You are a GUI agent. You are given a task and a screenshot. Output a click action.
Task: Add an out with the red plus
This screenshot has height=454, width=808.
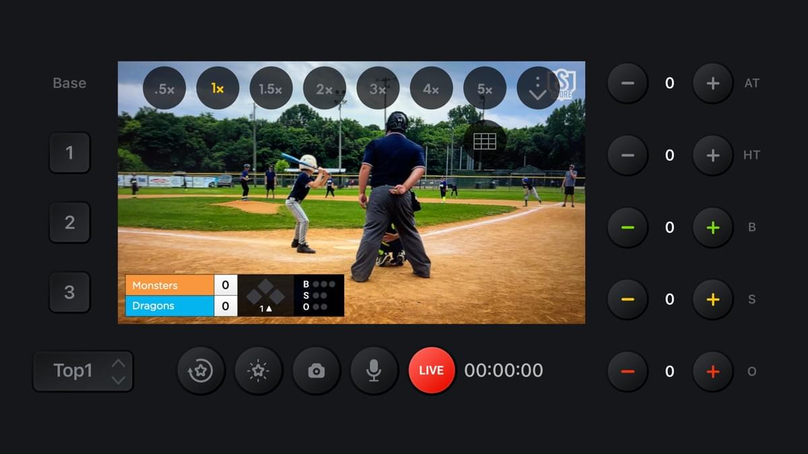[x=713, y=371]
